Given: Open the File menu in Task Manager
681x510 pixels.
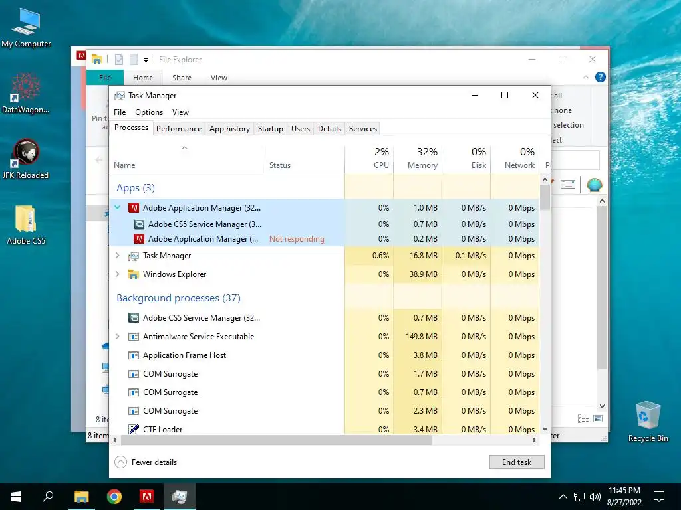Looking at the screenshot, I should click(120, 112).
